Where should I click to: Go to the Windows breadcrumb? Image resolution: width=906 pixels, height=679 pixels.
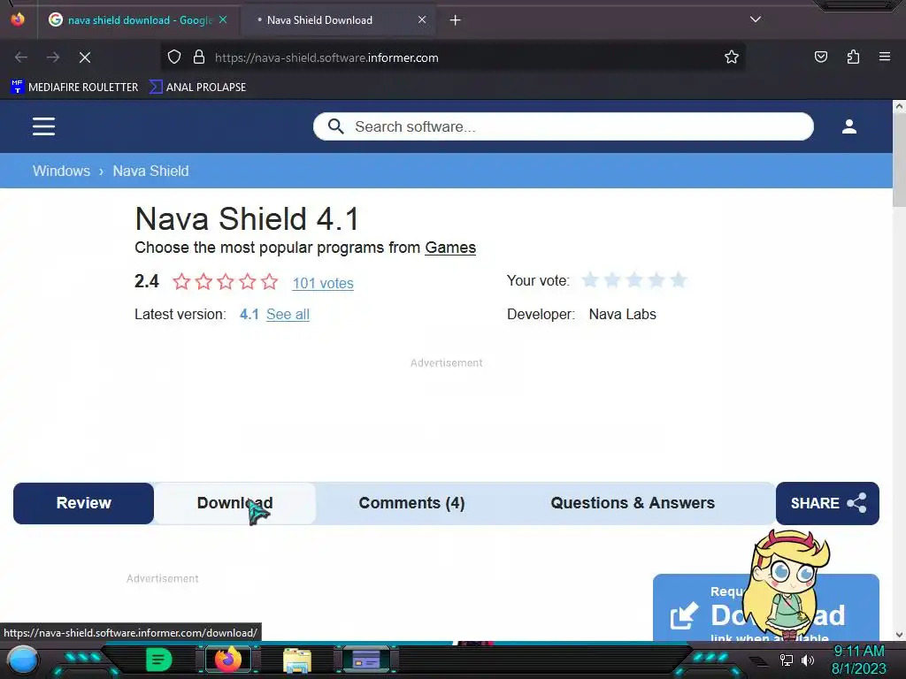(61, 171)
